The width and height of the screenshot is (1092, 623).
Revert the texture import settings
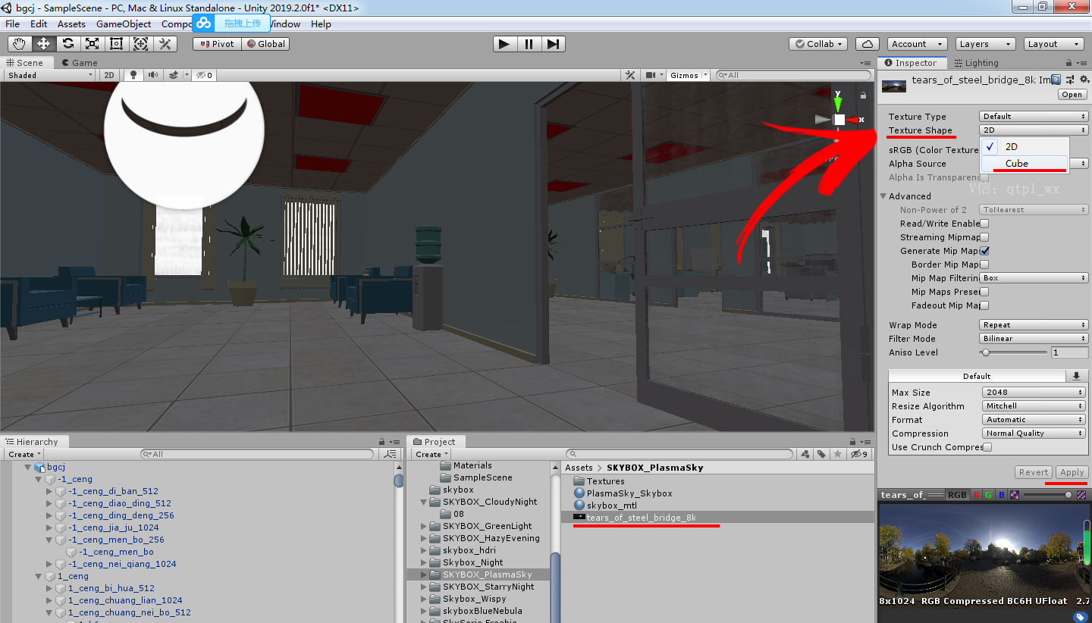[x=1034, y=472]
